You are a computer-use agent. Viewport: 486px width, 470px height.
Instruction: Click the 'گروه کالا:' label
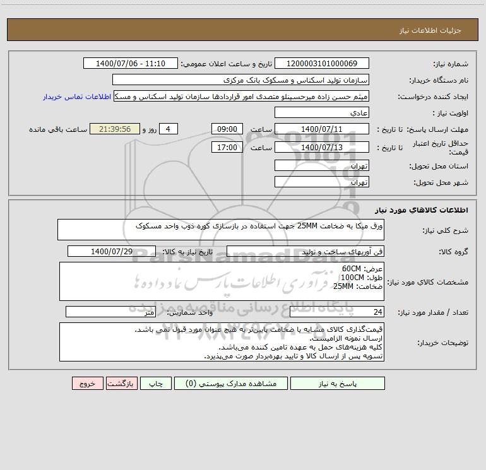(x=453, y=252)
